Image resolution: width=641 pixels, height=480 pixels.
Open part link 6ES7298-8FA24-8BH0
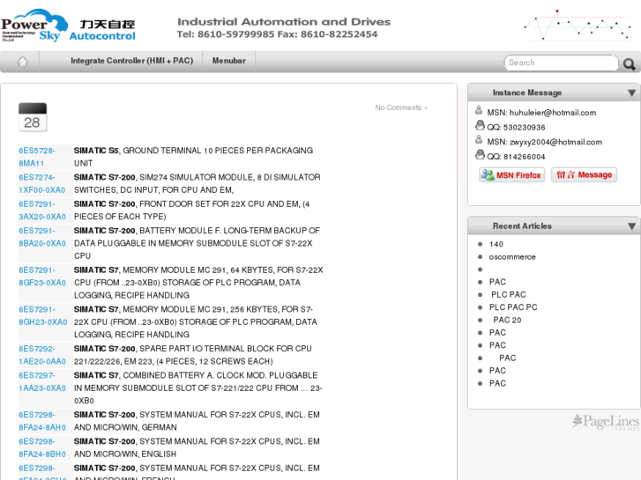pos(42,447)
